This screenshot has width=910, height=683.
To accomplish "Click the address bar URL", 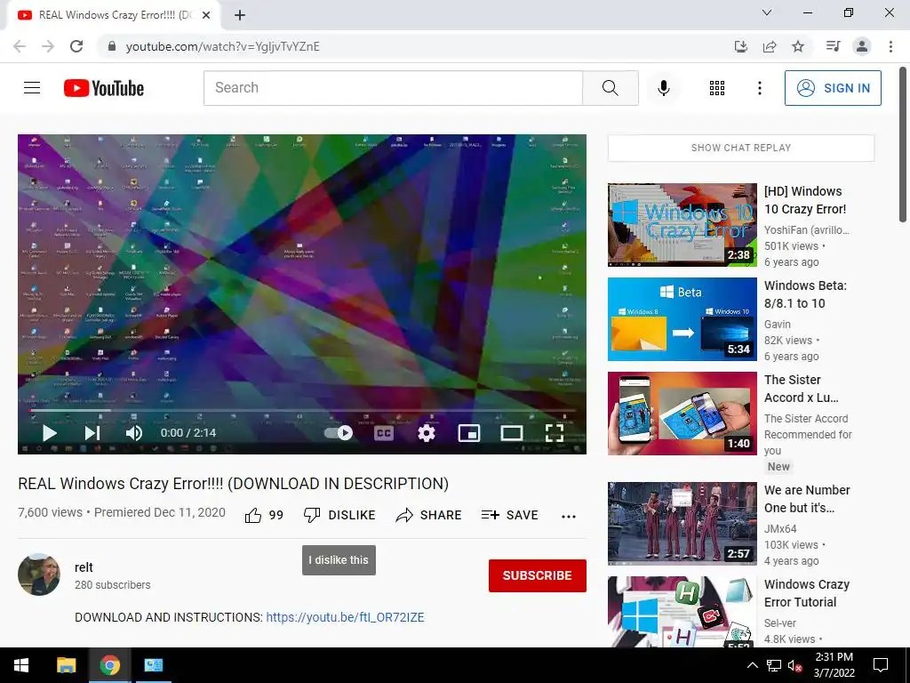I will click(223, 46).
